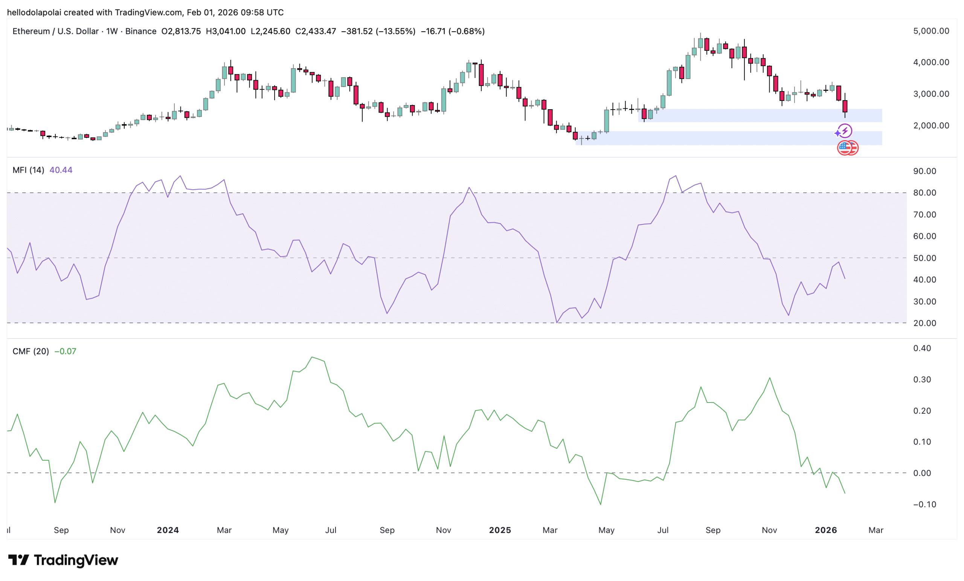Click the CMF (20) indicator label
Image resolution: width=964 pixels, height=581 pixels.
click(x=31, y=351)
